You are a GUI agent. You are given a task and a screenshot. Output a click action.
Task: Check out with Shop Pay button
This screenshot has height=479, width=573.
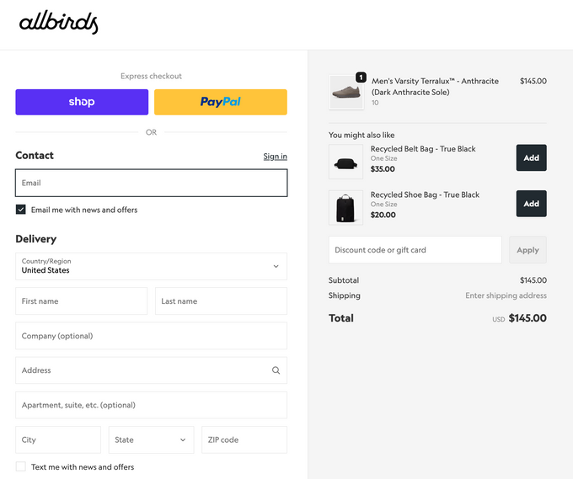[82, 102]
